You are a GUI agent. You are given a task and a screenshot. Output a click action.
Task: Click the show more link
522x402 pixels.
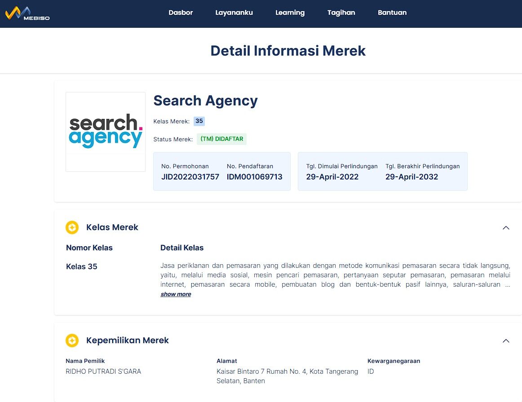(x=176, y=294)
